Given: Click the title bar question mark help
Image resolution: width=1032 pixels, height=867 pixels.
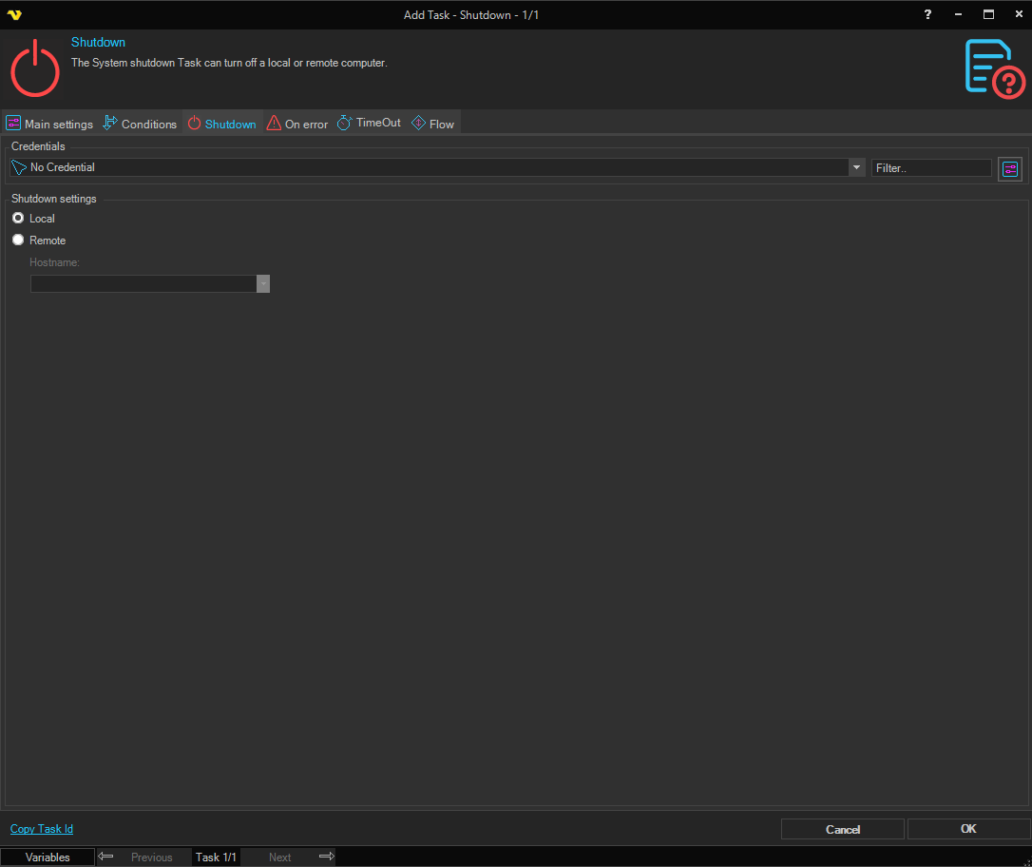Looking at the screenshot, I should click(927, 14).
